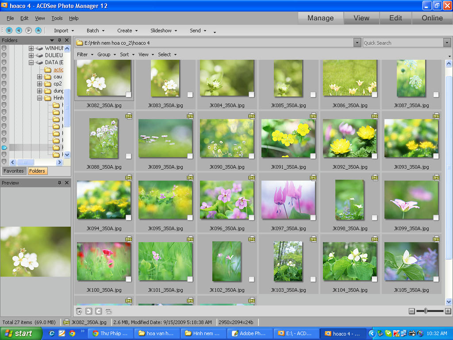Tick the checkbox on JK085_350A.jpg thumbnail

(313, 94)
